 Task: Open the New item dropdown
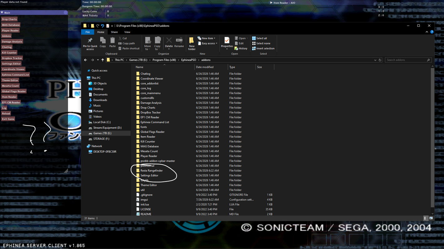point(206,38)
